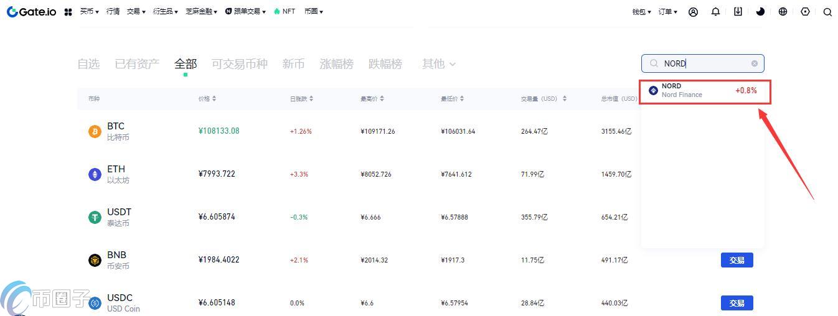Open the USDT 泰达币 coin name

(x=120, y=217)
